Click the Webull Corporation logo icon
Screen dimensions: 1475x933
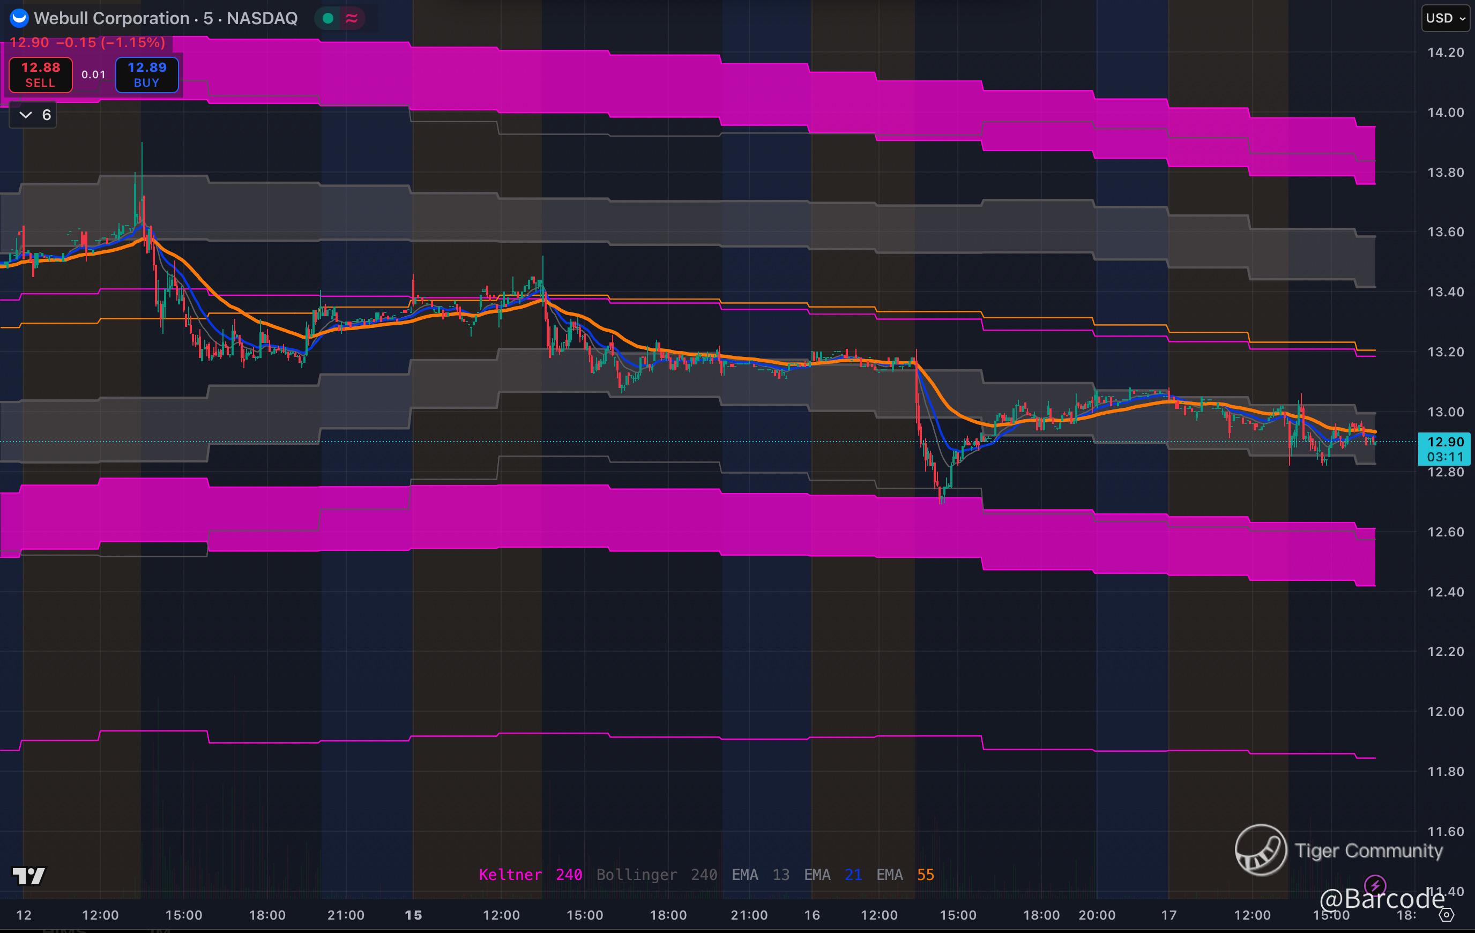[x=19, y=18]
